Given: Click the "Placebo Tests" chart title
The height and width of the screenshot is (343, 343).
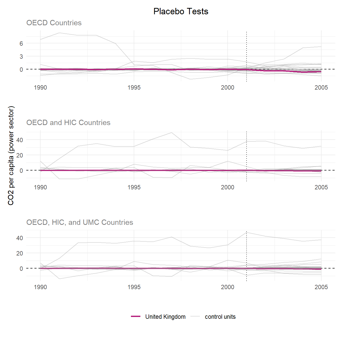Looking at the screenshot, I should coord(181,11).
